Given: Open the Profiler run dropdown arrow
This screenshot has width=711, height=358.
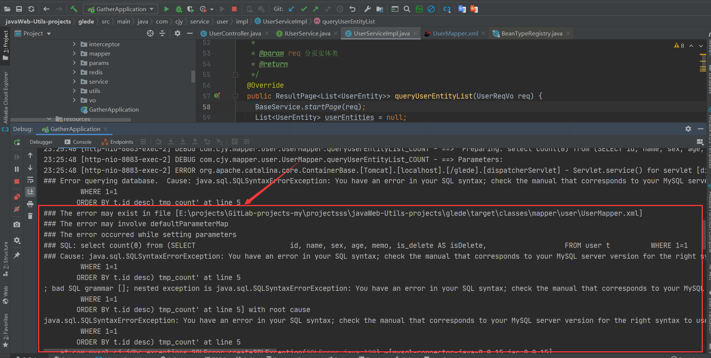Looking at the screenshot, I should click(212, 9).
